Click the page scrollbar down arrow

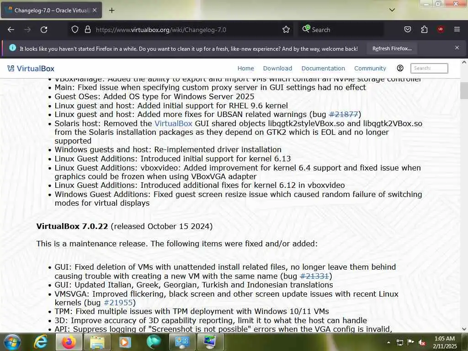pyautogui.click(x=464, y=329)
